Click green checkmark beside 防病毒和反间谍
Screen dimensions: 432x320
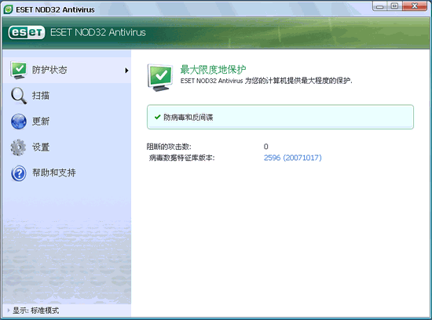(158, 117)
